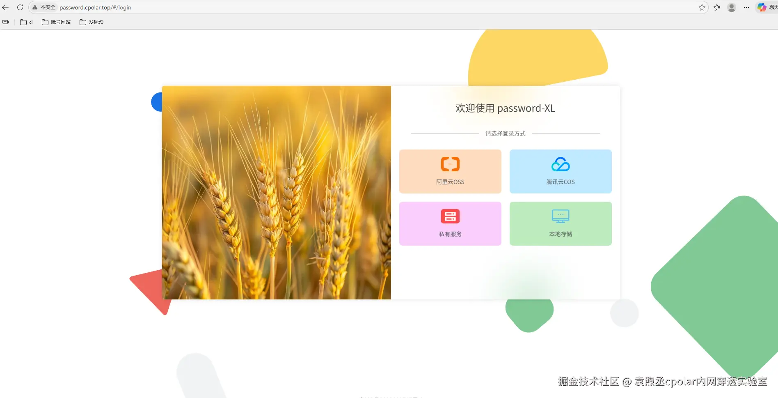Open the Copilot chat icon
778x398 pixels.
[x=762, y=7]
